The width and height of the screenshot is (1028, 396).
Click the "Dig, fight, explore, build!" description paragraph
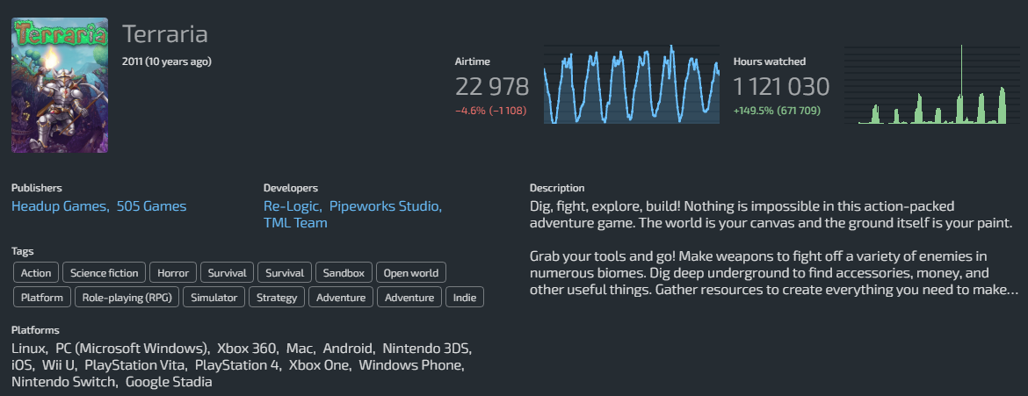[x=771, y=215]
